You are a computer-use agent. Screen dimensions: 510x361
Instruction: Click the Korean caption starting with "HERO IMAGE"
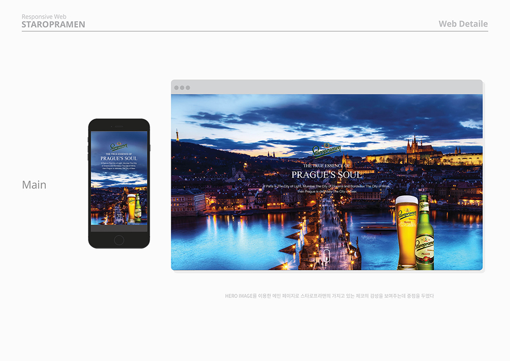(x=329, y=296)
